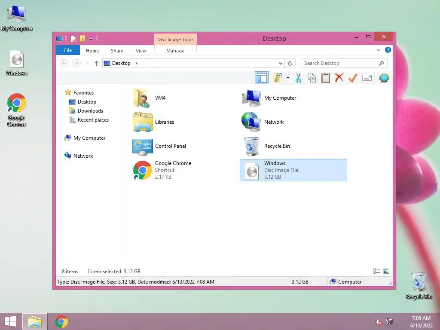Select the Windows Disc Image File item
This screenshot has width=440, height=330.
pyautogui.click(x=293, y=170)
